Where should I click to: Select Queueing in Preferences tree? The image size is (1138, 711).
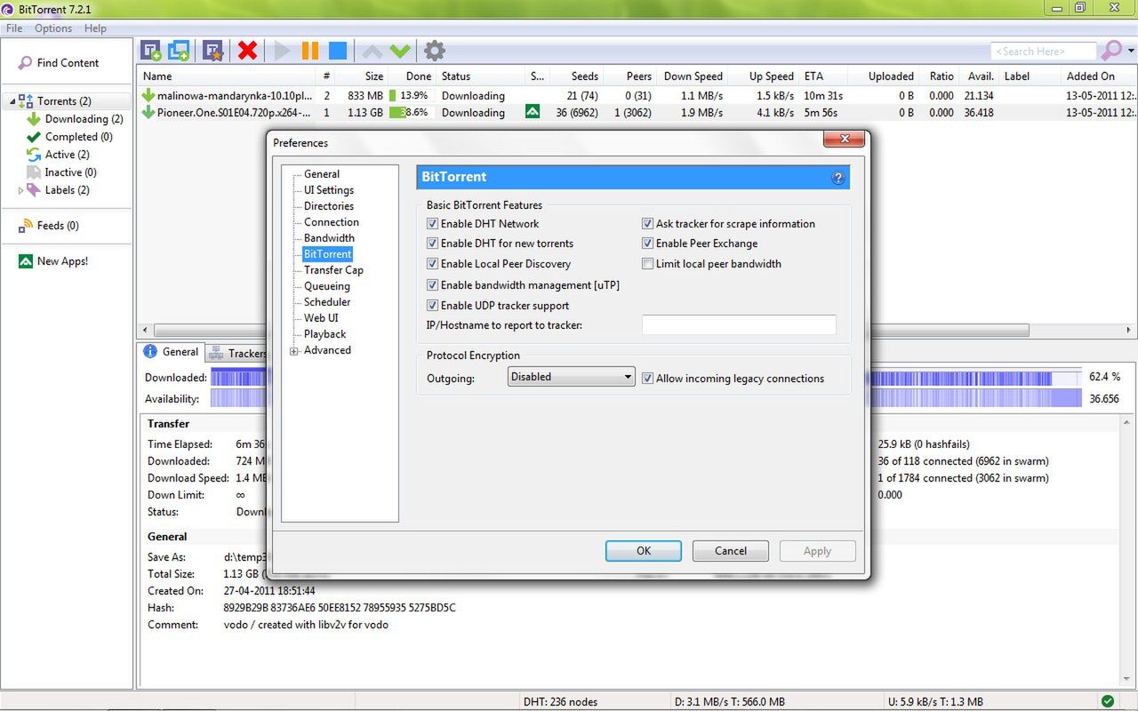click(327, 286)
